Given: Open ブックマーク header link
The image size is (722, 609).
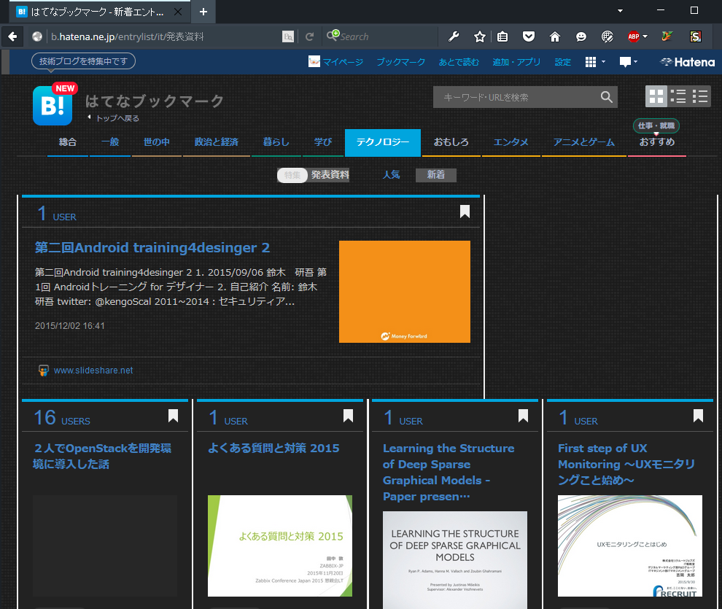Looking at the screenshot, I should pyautogui.click(x=400, y=62).
